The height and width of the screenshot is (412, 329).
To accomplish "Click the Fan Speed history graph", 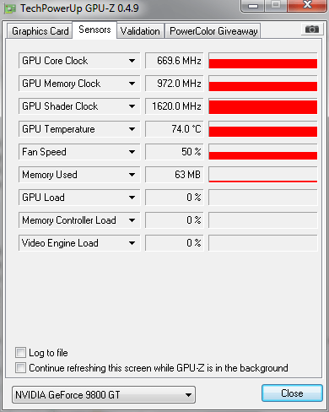I will (x=263, y=152).
